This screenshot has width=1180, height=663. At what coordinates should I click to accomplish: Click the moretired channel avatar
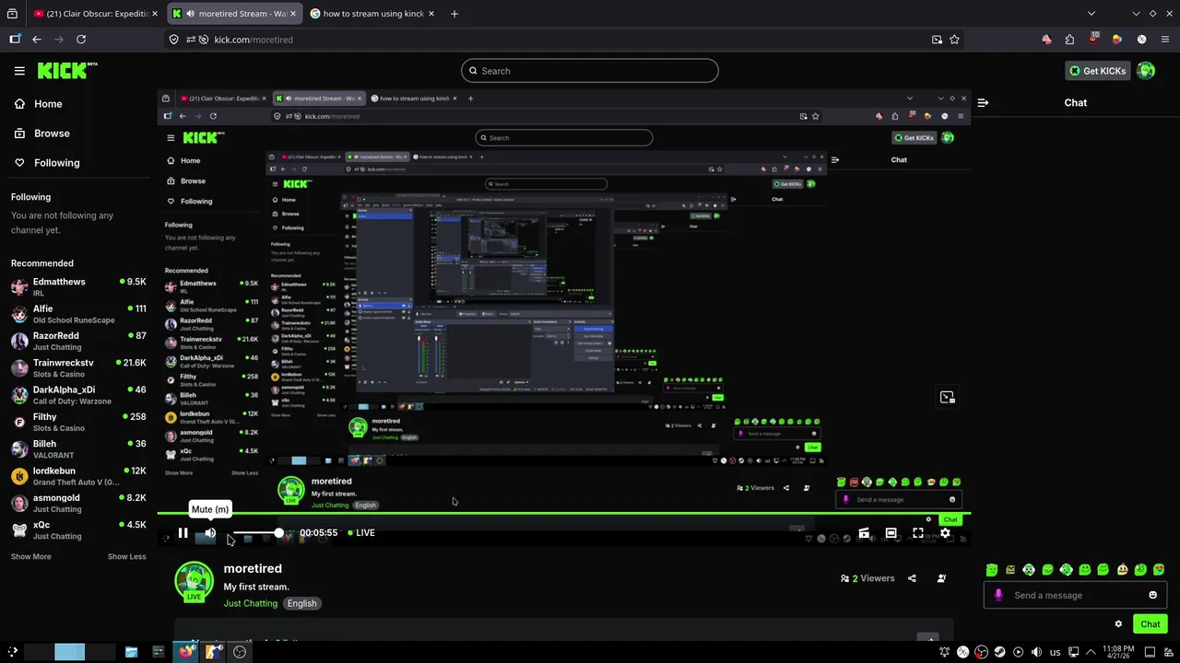(194, 582)
